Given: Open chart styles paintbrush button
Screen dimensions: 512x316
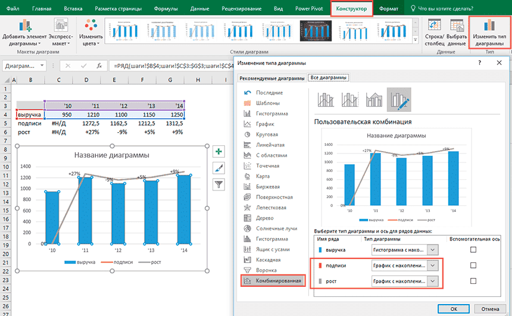Looking at the screenshot, I should (x=218, y=168).
